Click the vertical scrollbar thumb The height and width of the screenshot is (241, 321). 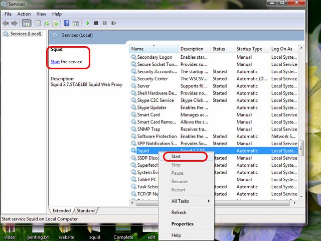click(x=301, y=148)
